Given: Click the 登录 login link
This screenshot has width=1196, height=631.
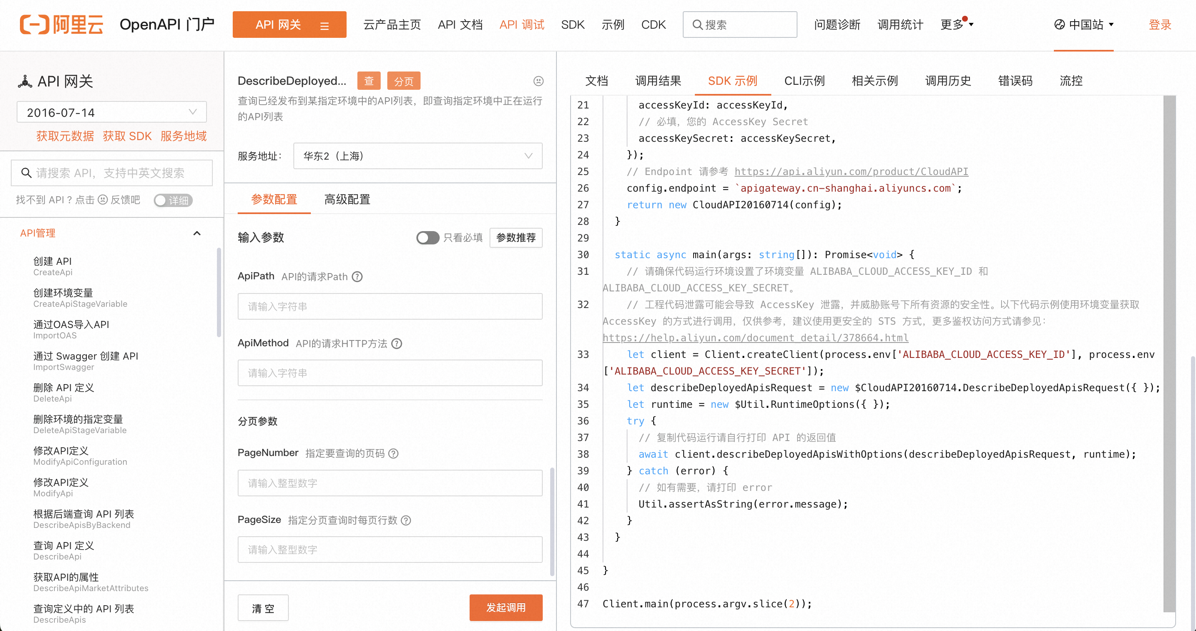Looking at the screenshot, I should tap(1160, 25).
